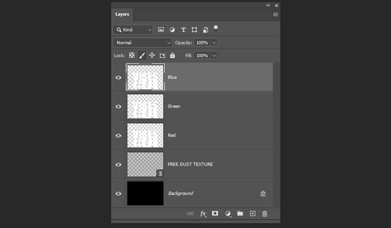Open the Fill slider dropdown arrow
Viewport: 391px width, 228px height.
point(214,55)
